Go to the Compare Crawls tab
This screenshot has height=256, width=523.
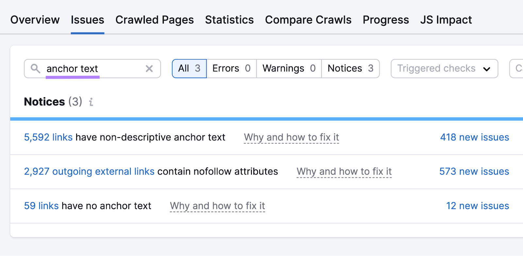pos(308,20)
